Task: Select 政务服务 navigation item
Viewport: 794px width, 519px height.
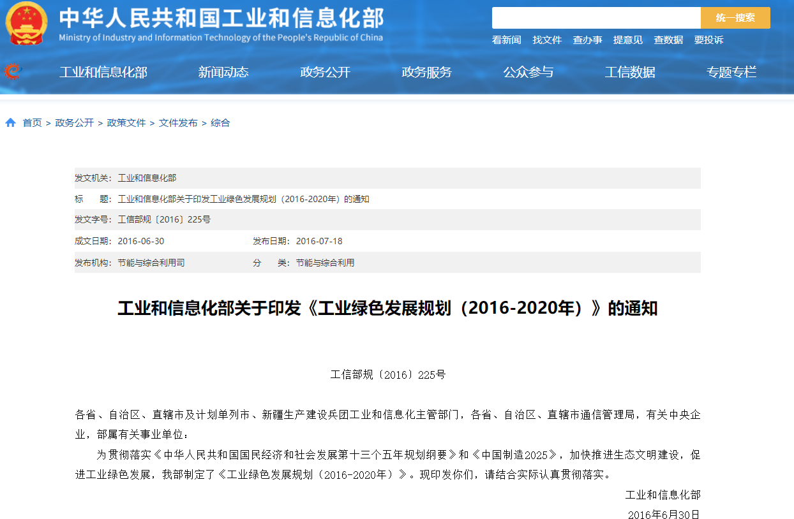Action: click(x=427, y=72)
